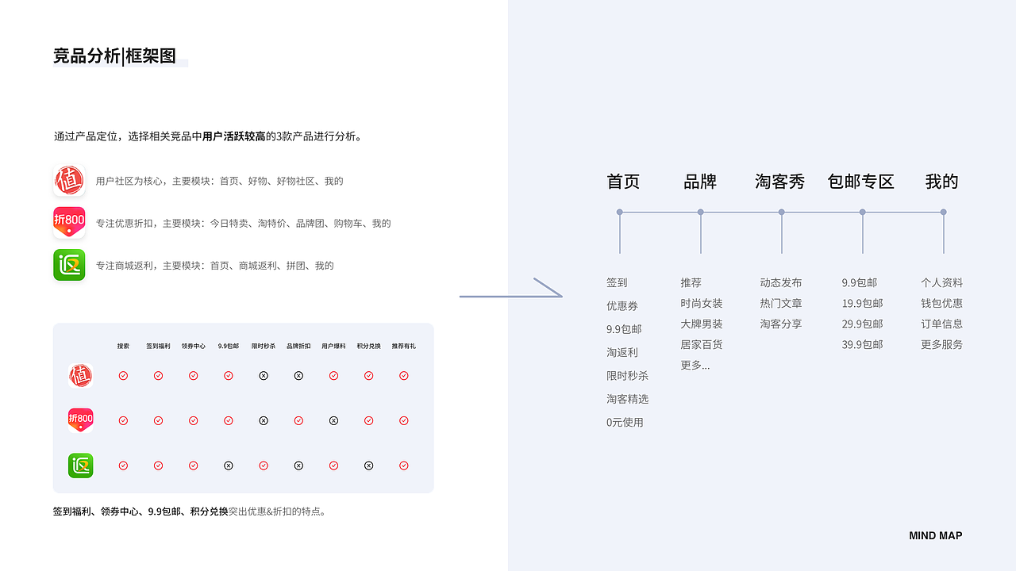The height and width of the screenshot is (571, 1016).
Task: Click the 值 app icon in the legend list
Action: tap(69, 180)
